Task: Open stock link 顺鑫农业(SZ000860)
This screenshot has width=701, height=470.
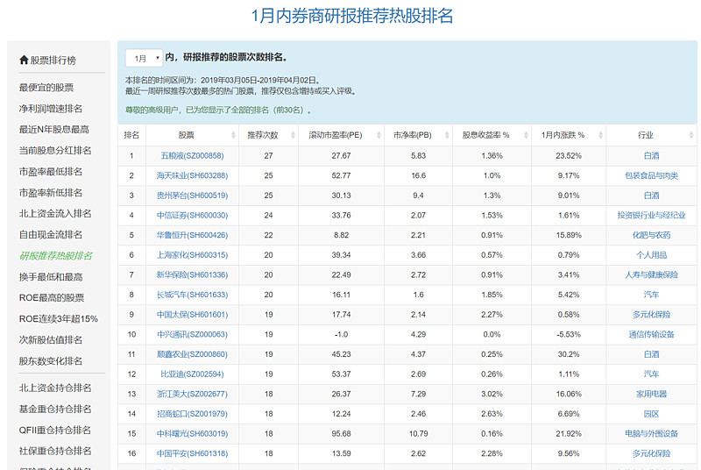Action: 192,354
